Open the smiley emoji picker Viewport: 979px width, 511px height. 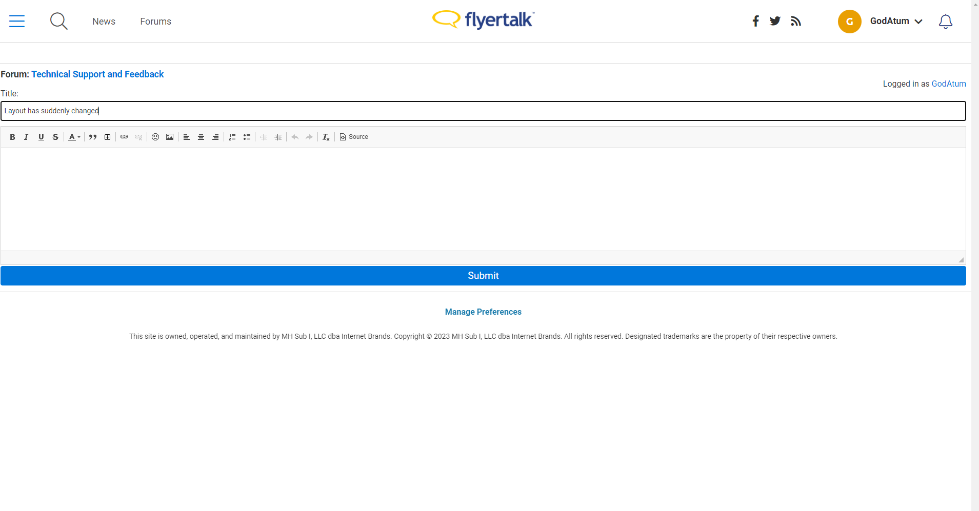pos(155,137)
